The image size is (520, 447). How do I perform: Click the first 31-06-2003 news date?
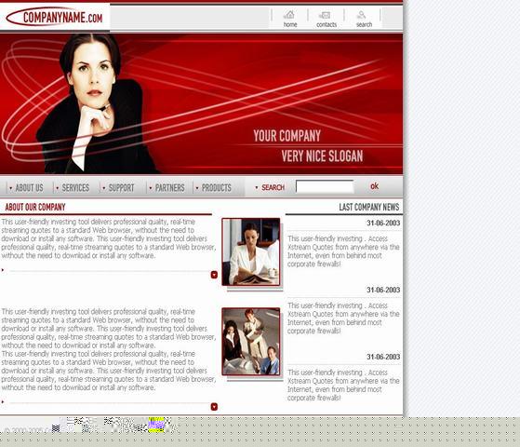click(383, 223)
